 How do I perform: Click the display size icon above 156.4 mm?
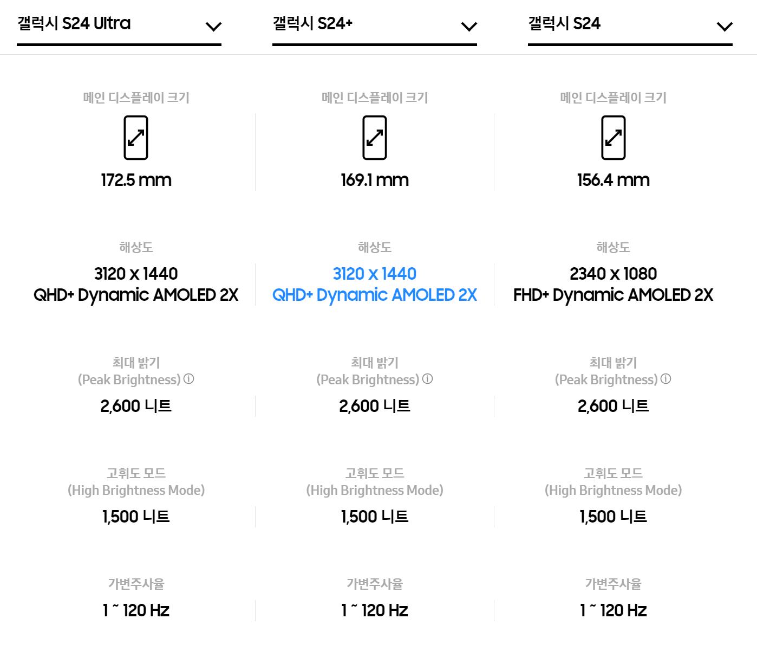click(x=614, y=138)
